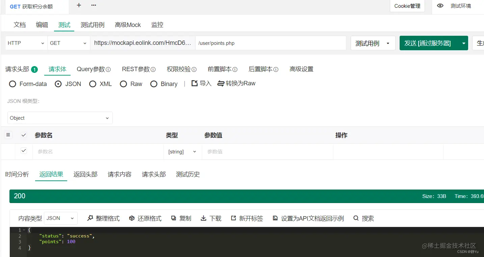Open the 内容类型 JSON content-type dropdown

(60, 218)
